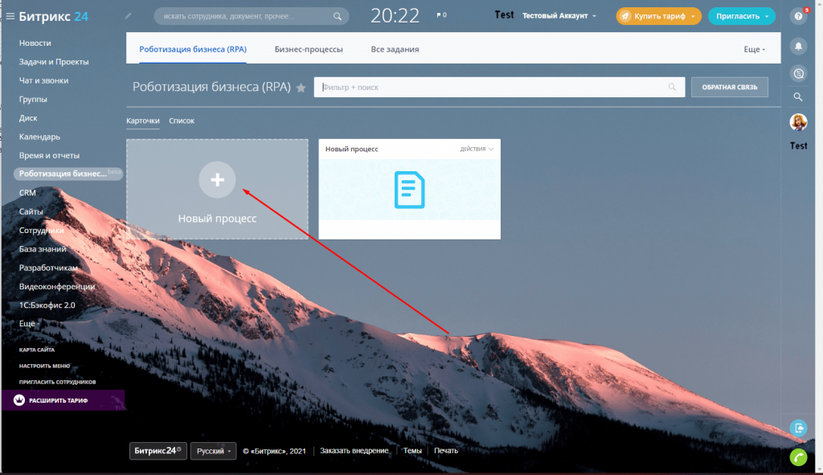Open the user avatar profile picture
This screenshot has height=475, width=823.
tap(798, 122)
